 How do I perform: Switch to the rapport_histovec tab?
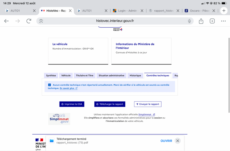click(x=161, y=11)
